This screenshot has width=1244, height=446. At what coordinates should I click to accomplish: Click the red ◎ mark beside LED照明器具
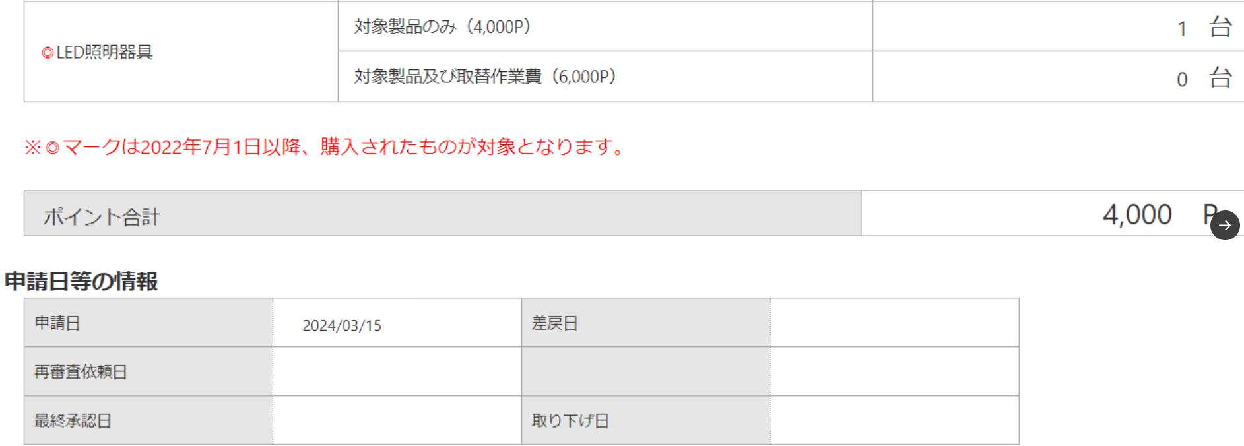[x=48, y=53]
